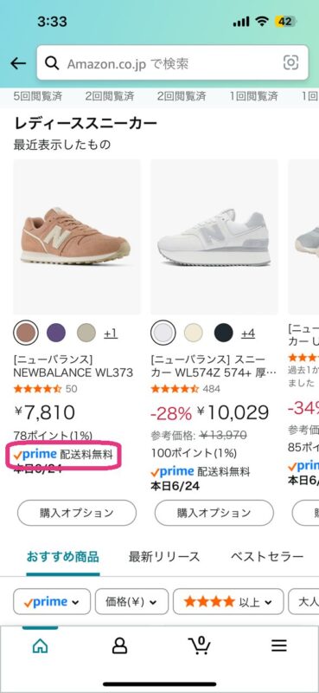Screen dimensions: 319x693
Task: Choose the black swatch for WL574Z
Action: [x=223, y=333]
